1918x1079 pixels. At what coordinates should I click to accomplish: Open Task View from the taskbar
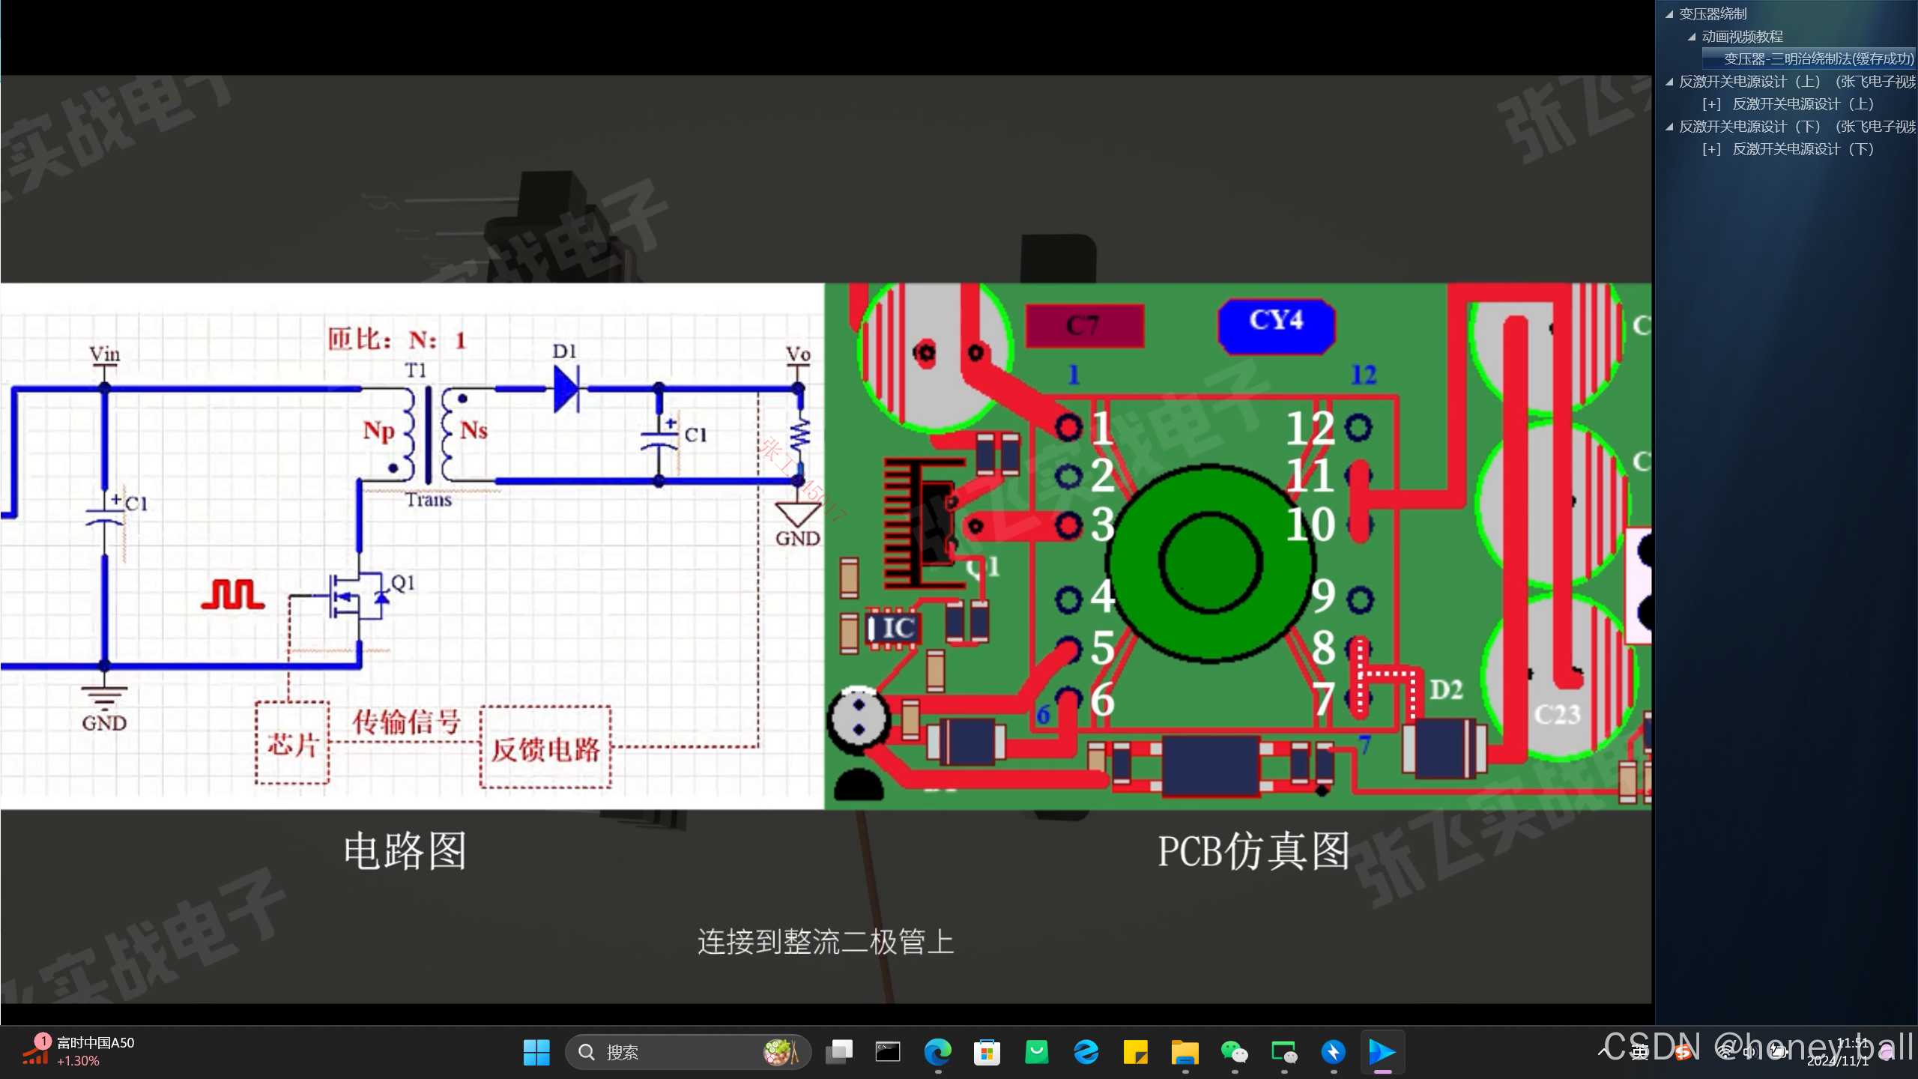click(x=839, y=1052)
